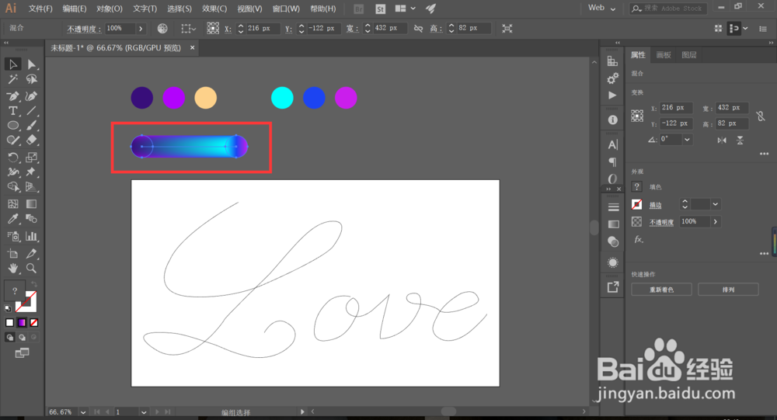Expand opacity options arrow in control bar

pyautogui.click(x=141, y=29)
